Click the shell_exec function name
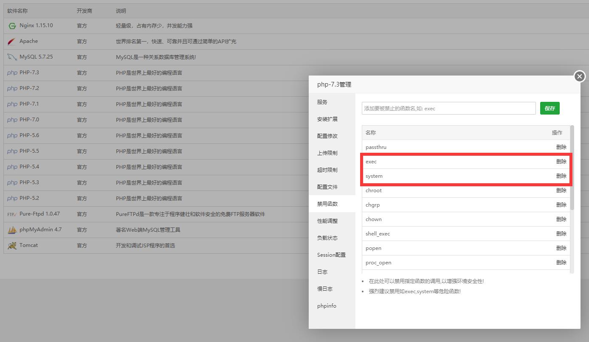589x342 pixels. (x=378, y=234)
